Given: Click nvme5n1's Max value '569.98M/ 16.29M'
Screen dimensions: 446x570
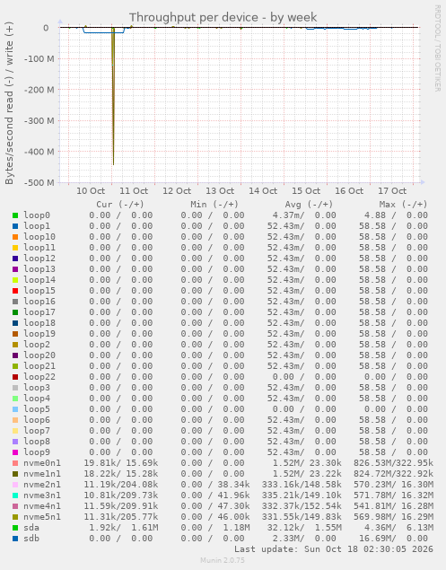Looking at the screenshot, I should pos(394,517).
